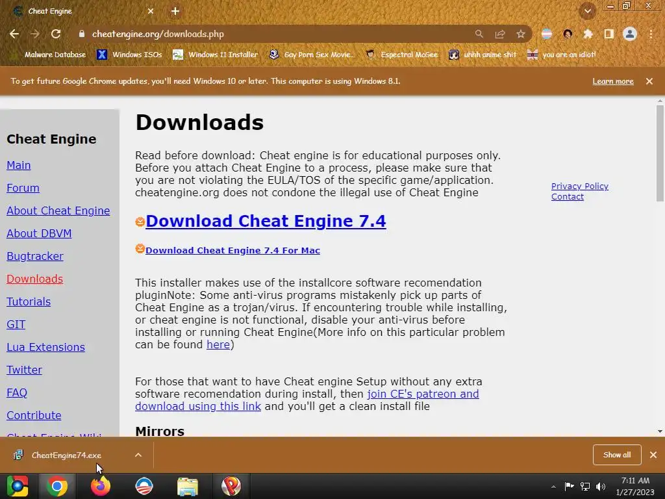Open the About DBVM link

pyautogui.click(x=39, y=233)
